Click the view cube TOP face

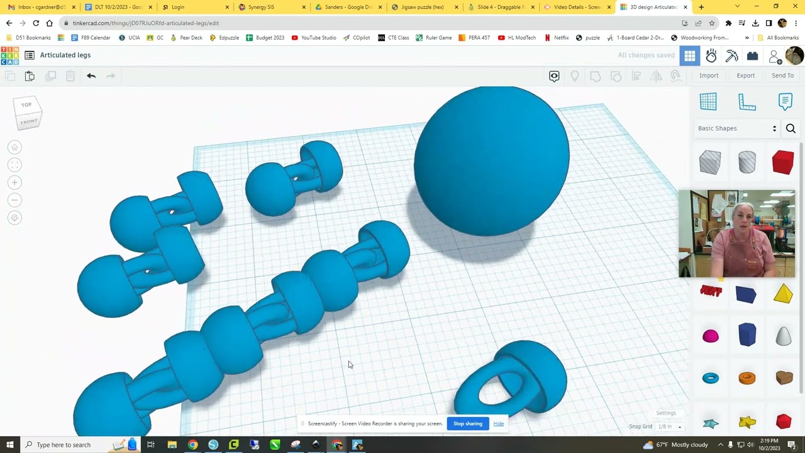[x=26, y=105]
